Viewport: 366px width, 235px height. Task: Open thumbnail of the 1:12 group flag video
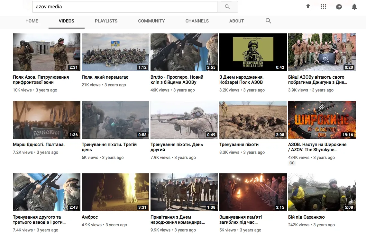tap(115, 52)
